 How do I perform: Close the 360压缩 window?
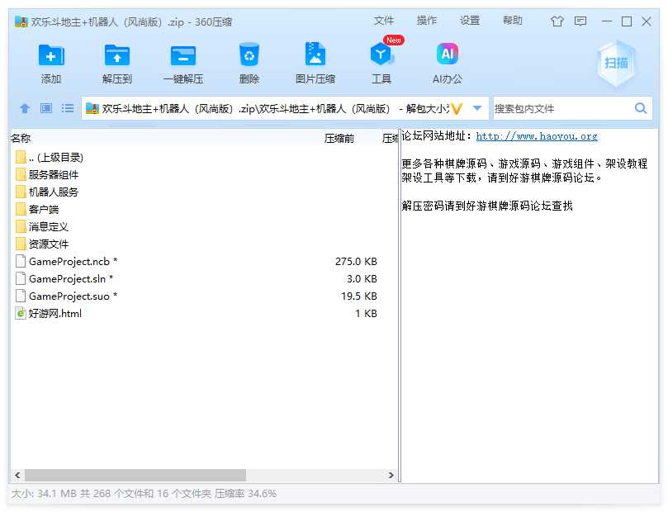tap(647, 21)
